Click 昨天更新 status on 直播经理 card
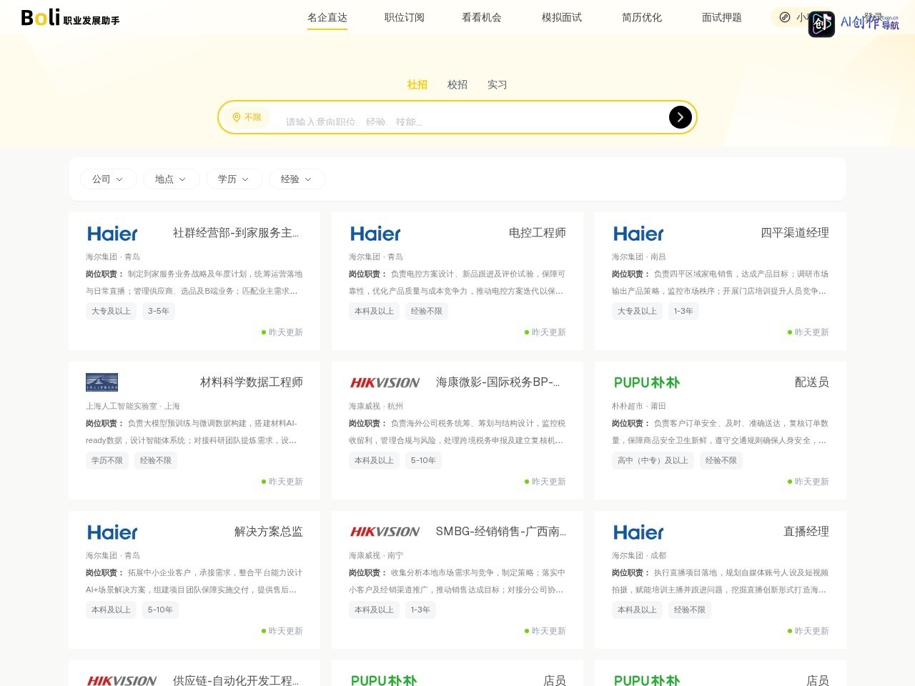 click(x=808, y=631)
